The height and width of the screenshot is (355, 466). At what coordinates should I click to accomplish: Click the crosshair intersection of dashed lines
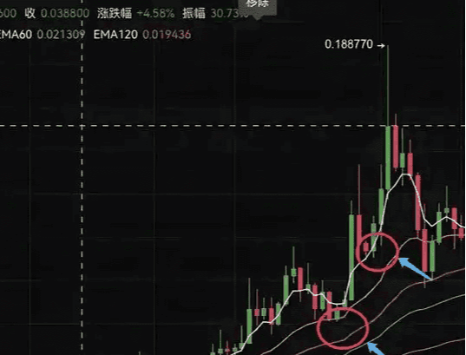pyautogui.click(x=82, y=126)
